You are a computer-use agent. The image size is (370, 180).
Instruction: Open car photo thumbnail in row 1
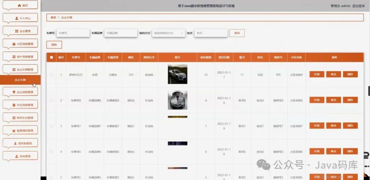(x=177, y=74)
